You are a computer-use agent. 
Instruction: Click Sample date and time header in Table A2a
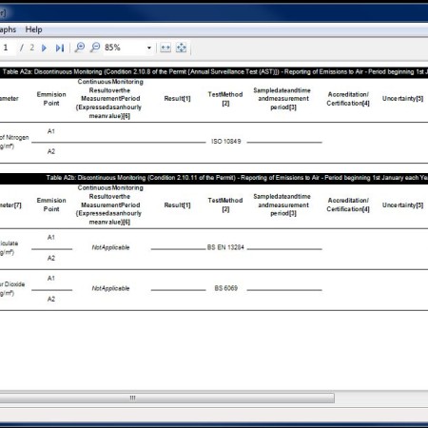click(282, 99)
